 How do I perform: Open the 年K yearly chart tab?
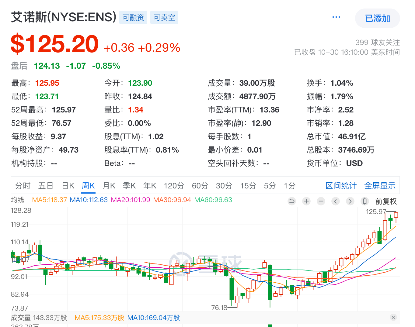150,186
